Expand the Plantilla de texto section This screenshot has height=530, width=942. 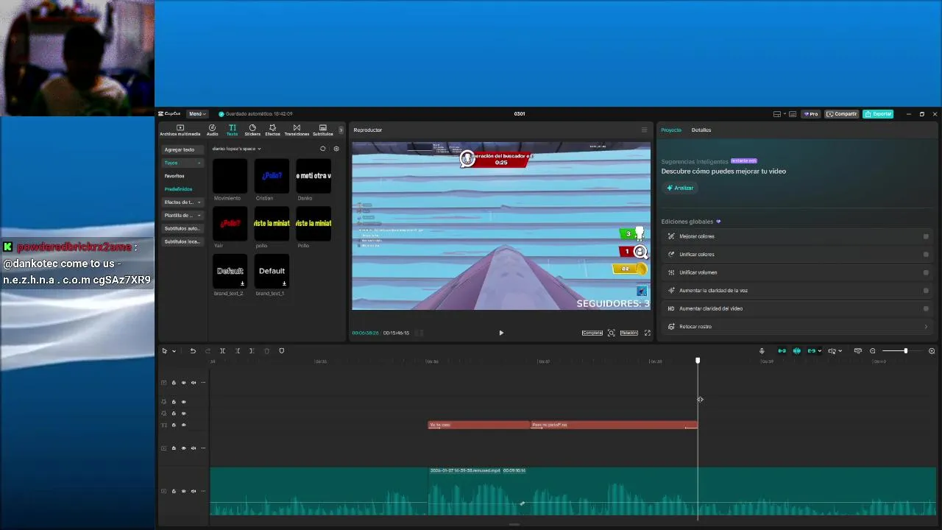[183, 216]
